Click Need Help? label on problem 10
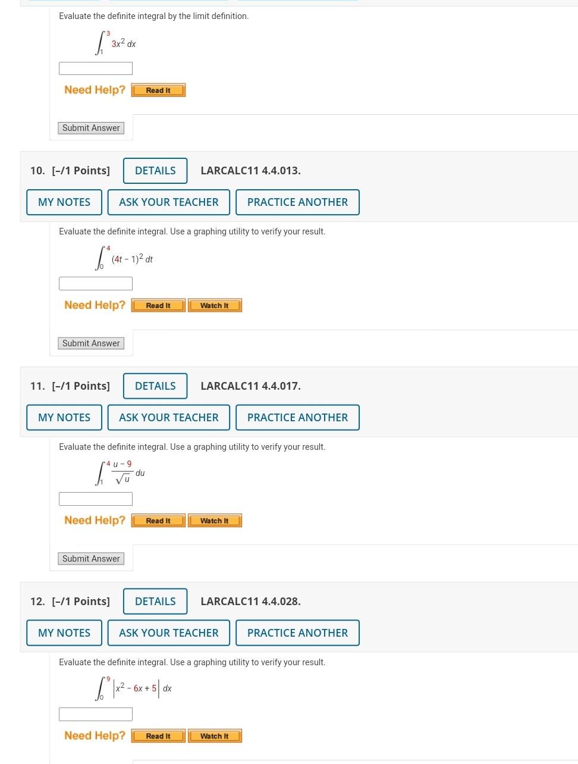The width and height of the screenshot is (578, 764). (95, 305)
